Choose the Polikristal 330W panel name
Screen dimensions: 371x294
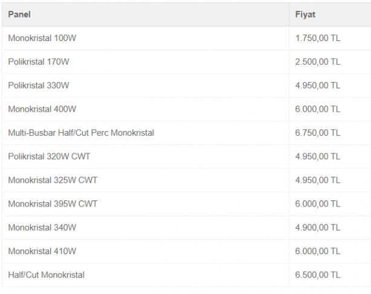(39, 86)
